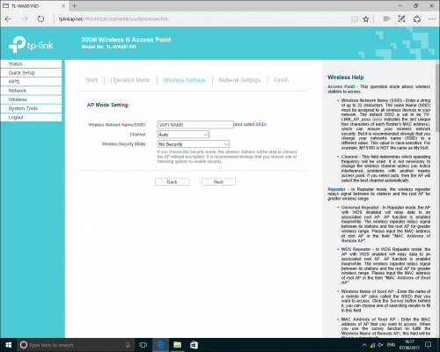Viewport: 440px width, 352px height.
Task: Click the page vertical scrollbar
Action: 437,199
